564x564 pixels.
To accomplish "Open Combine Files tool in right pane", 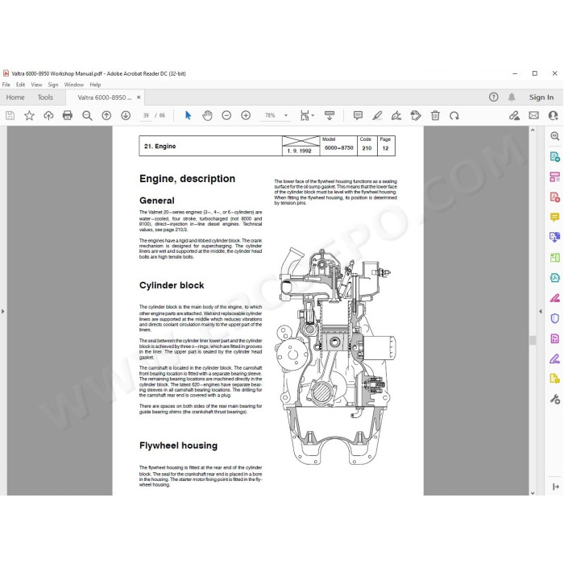I will pos(554,237).
